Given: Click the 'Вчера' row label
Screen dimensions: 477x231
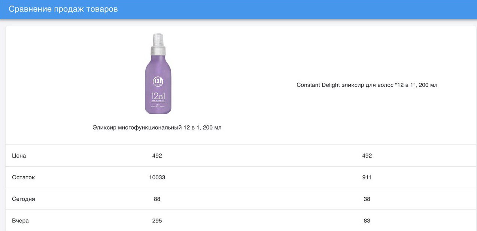Looking at the screenshot, I should (21, 221).
